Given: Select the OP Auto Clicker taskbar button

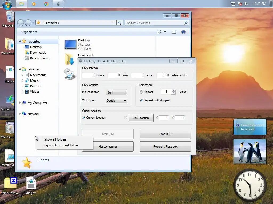Looking at the screenshot, I should [58, 4].
